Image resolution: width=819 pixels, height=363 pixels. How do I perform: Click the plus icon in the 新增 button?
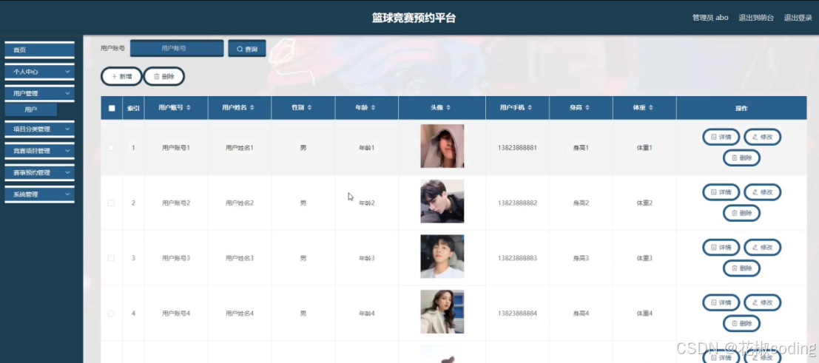click(115, 76)
